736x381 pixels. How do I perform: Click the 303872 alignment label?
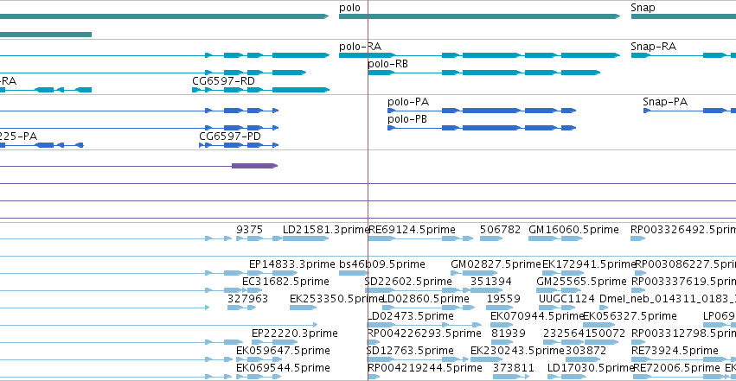coord(586,351)
